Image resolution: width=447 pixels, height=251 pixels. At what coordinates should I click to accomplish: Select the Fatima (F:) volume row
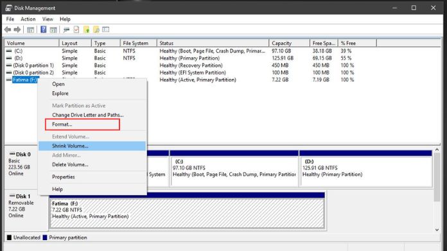(x=25, y=80)
